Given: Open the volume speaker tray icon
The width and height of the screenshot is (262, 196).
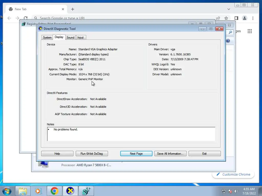Looking at the screenshot, I should click(236, 191).
